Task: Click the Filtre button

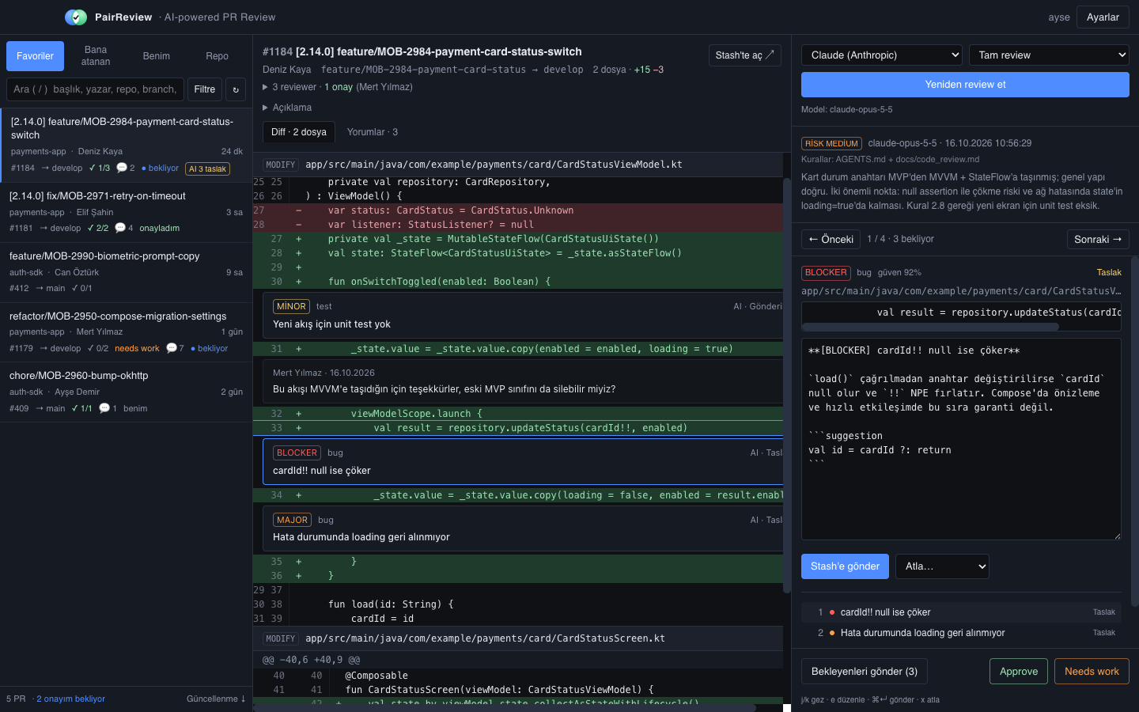Action: coord(205,89)
